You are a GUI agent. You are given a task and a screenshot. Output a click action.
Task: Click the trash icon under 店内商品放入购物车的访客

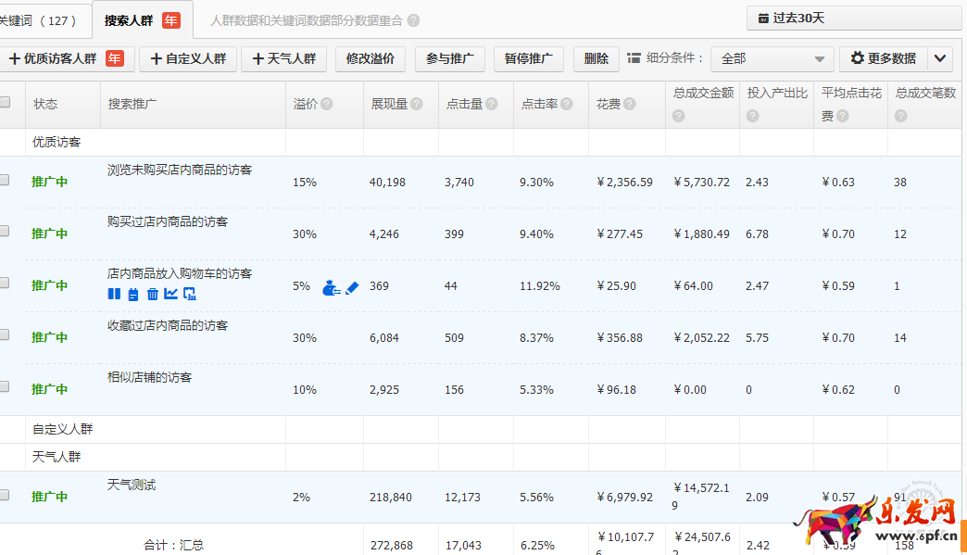click(152, 294)
